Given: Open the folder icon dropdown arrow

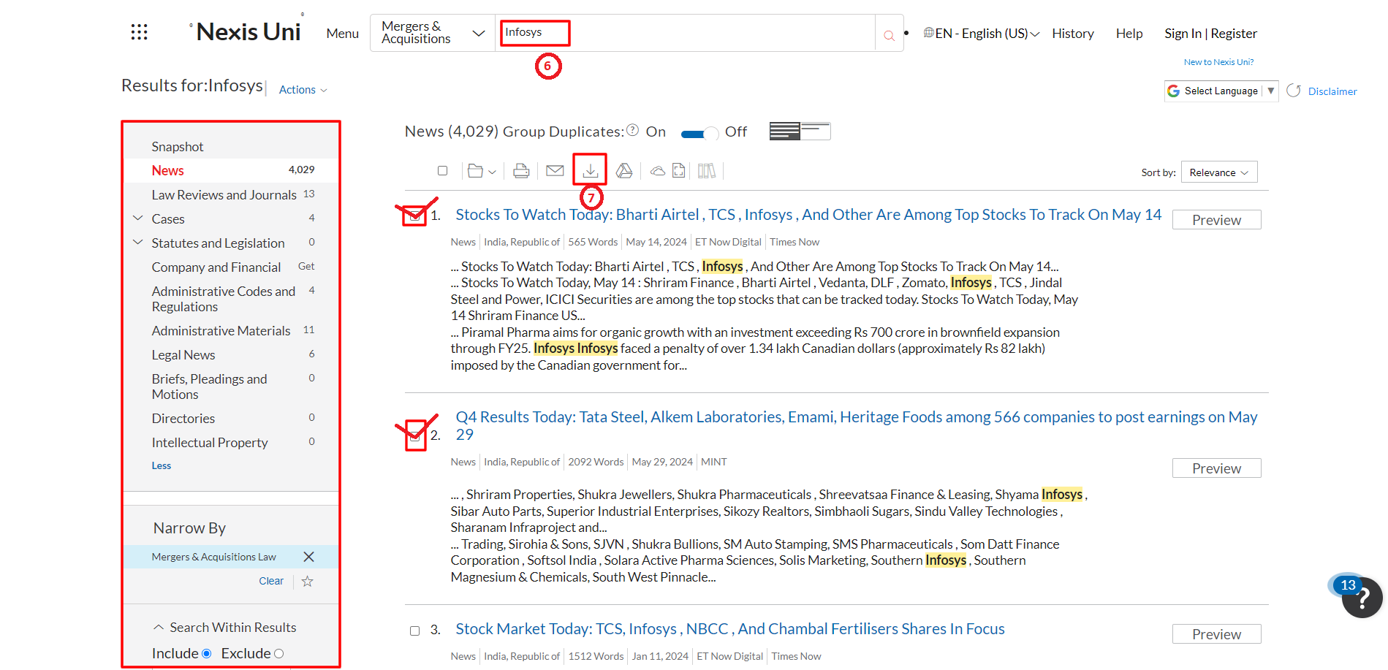Looking at the screenshot, I should 492,172.
